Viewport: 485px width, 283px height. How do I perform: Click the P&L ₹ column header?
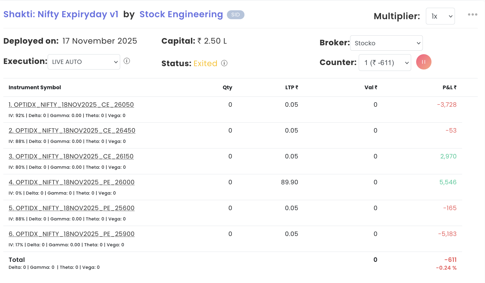(449, 88)
